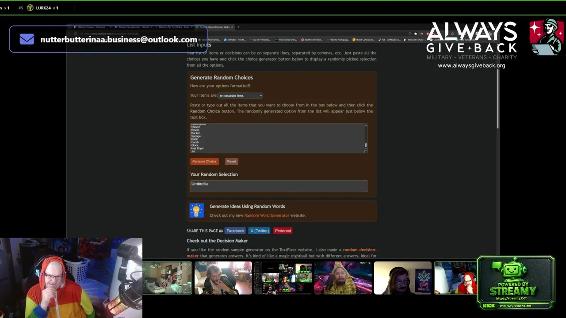The image size is (566, 318).
Task: Select the Random Choice Generator Online tab
Action: click(214, 27)
